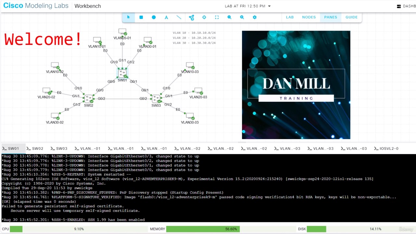This screenshot has height=234, width=416.
Task: Select the VLAN10-01 host node
Action: (97, 40)
